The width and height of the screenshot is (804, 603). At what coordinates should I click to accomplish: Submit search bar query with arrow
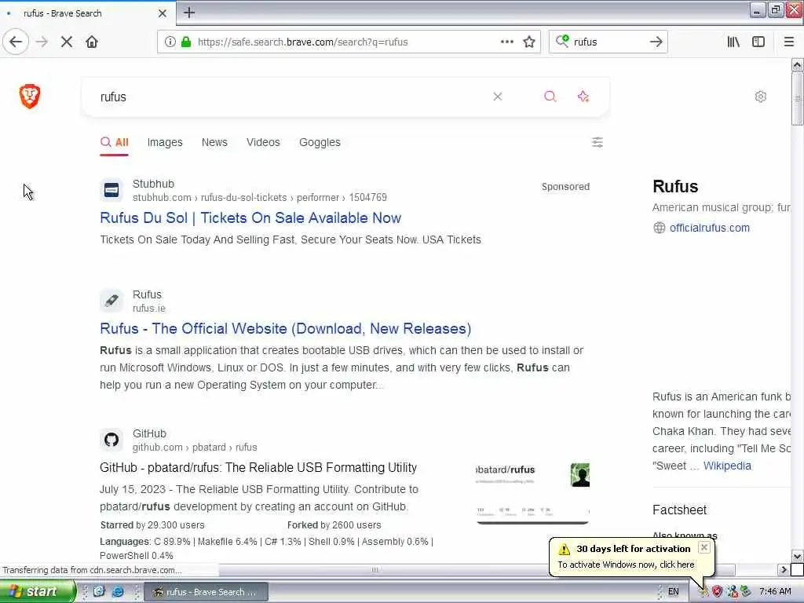pos(656,42)
